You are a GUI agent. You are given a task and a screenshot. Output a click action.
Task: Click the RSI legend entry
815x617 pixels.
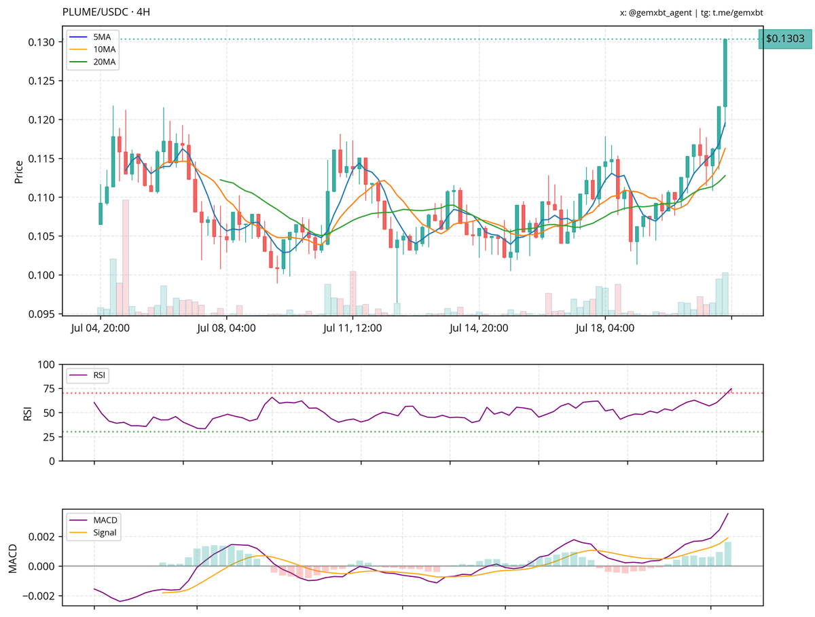[x=88, y=375]
